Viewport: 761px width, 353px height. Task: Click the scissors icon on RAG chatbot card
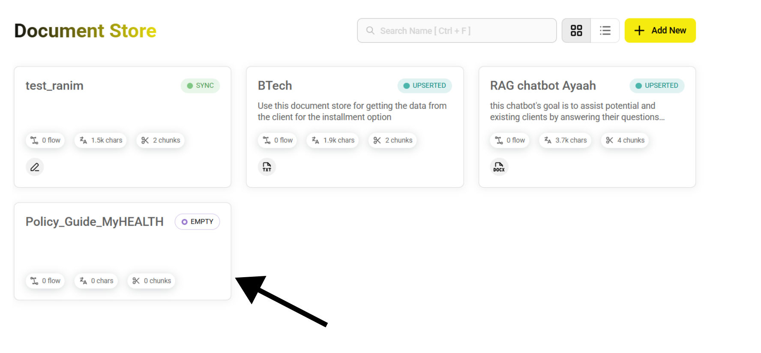click(609, 141)
